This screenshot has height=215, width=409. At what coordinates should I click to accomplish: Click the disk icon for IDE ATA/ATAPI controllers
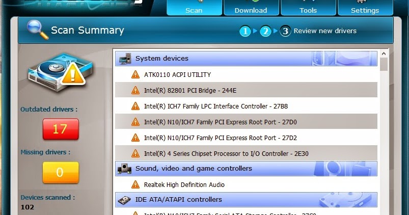tap(124, 200)
